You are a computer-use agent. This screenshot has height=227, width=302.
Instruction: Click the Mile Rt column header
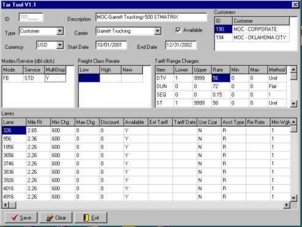point(39,122)
